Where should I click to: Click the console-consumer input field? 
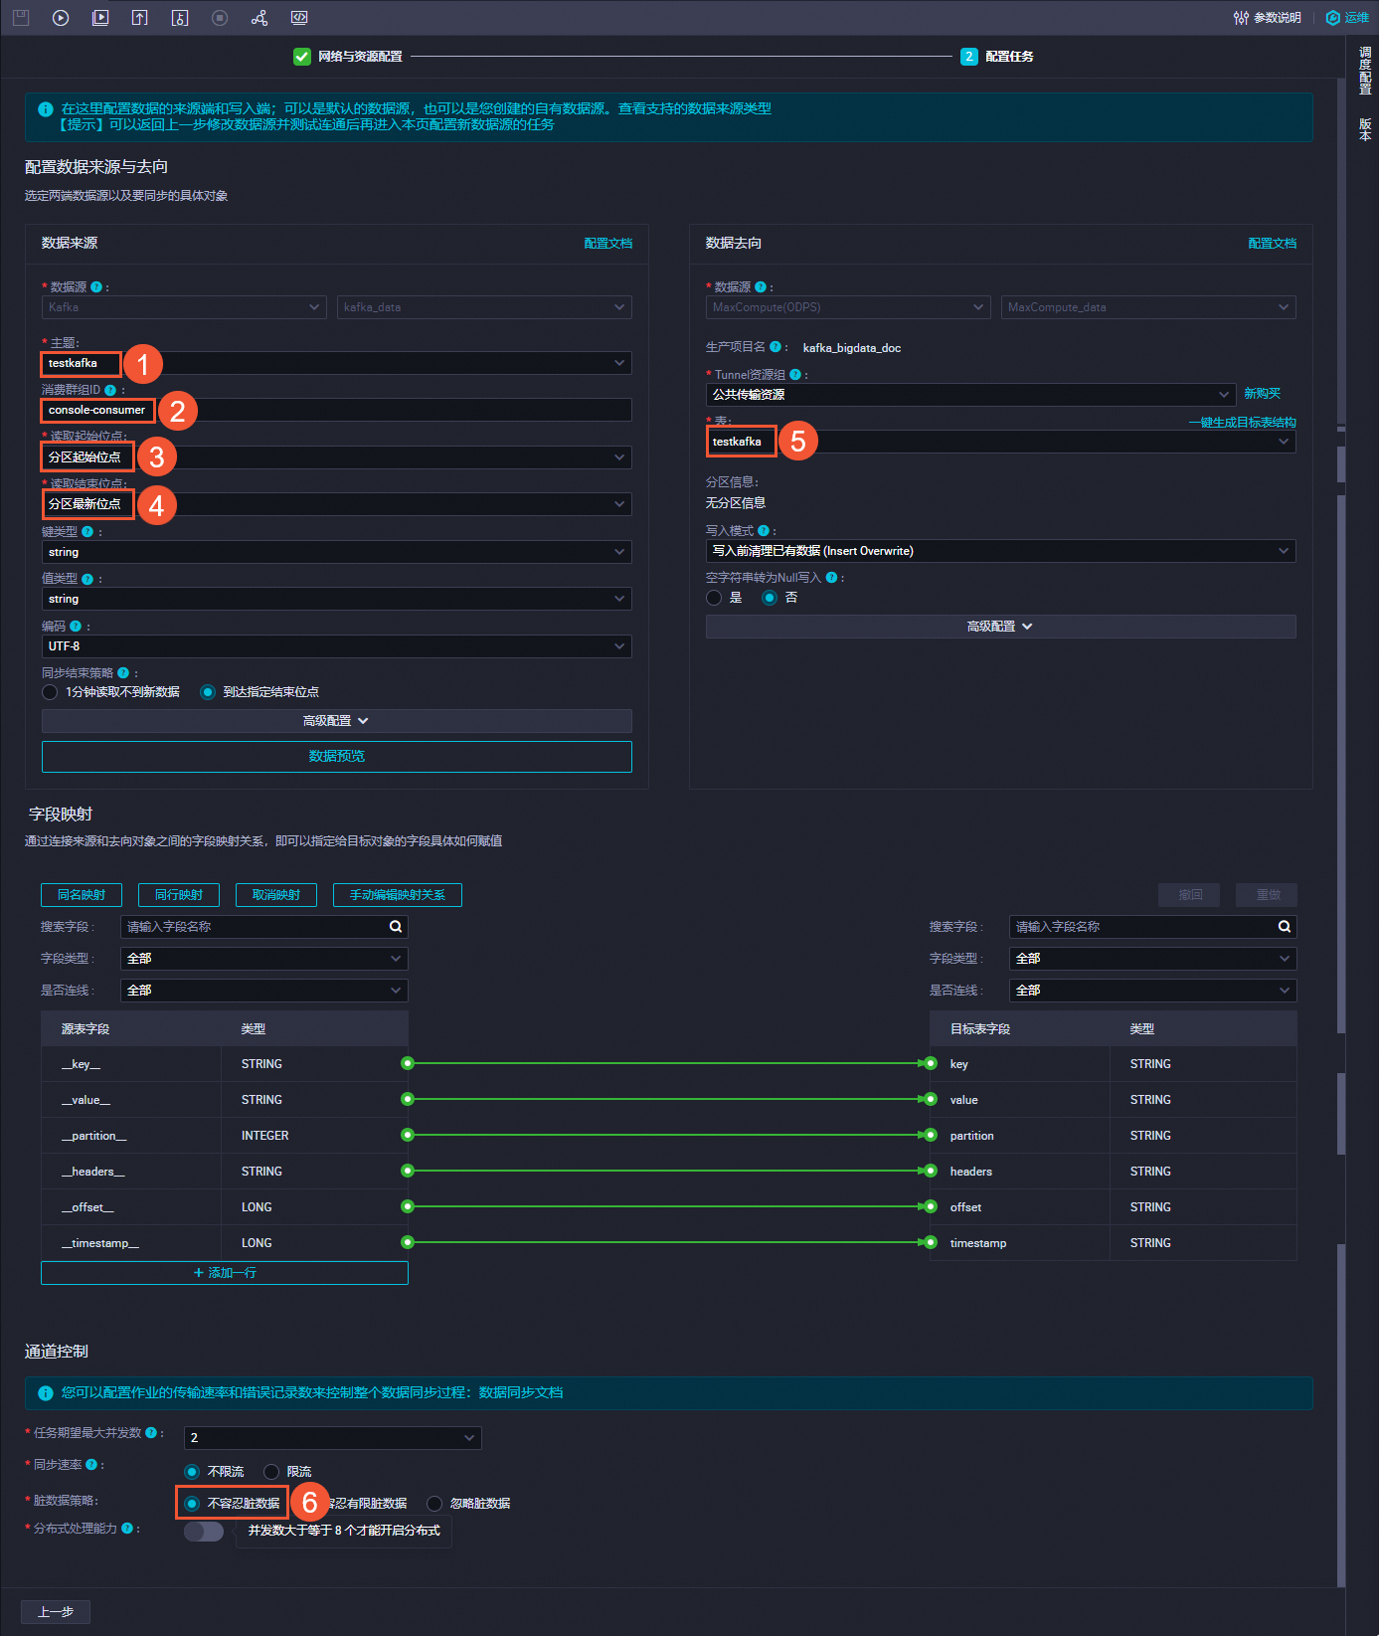coord(336,410)
